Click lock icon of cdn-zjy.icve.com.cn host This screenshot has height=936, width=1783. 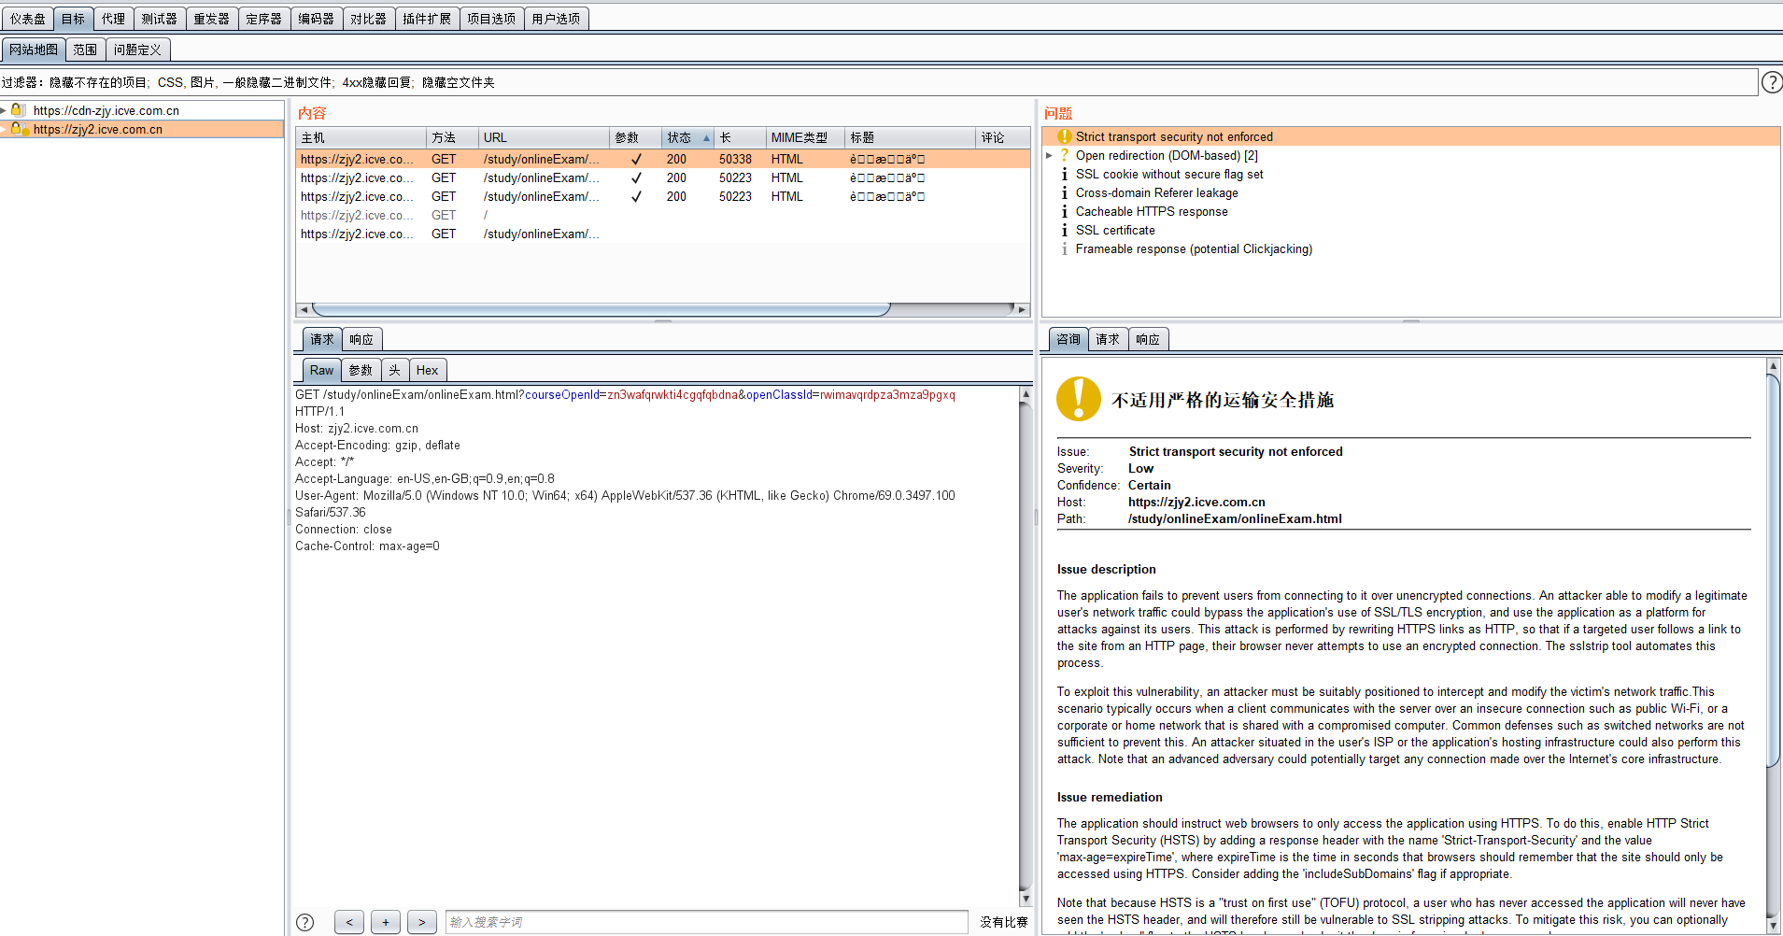click(17, 110)
